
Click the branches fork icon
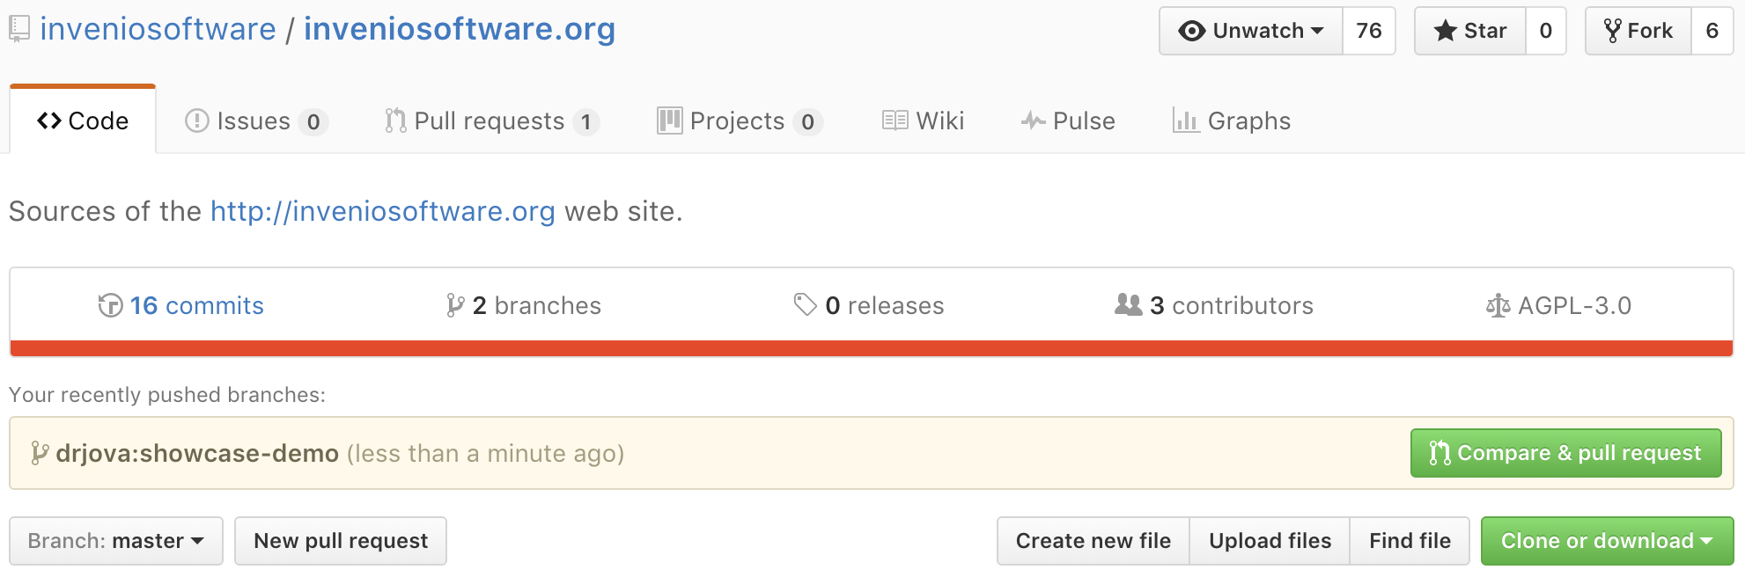tap(454, 305)
